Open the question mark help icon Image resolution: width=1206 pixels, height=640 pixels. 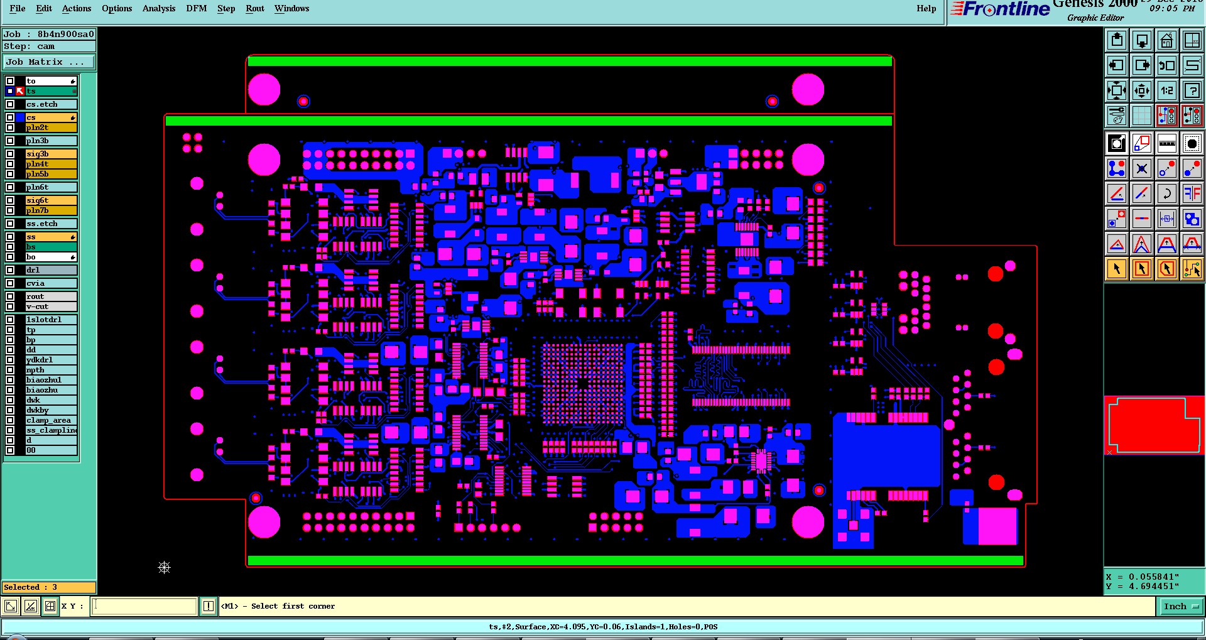(1192, 90)
